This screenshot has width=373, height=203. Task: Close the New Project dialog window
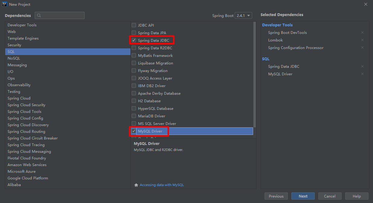pyautogui.click(x=366, y=4)
